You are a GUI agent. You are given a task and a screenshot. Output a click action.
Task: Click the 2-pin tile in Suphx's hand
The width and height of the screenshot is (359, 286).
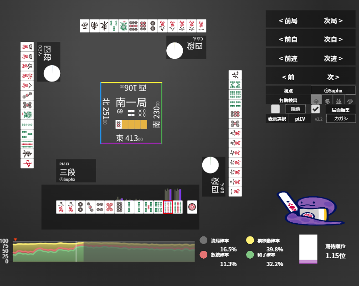pos(80,207)
